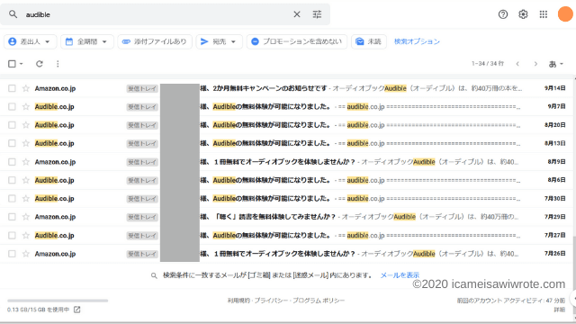Open the orange account avatar
Viewport: 576px width, 324px height.
(565, 14)
